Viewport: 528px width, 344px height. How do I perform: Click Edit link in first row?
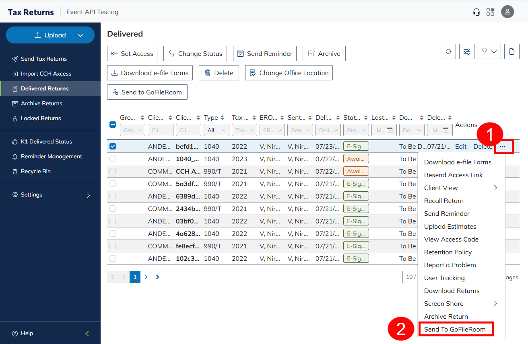461,146
